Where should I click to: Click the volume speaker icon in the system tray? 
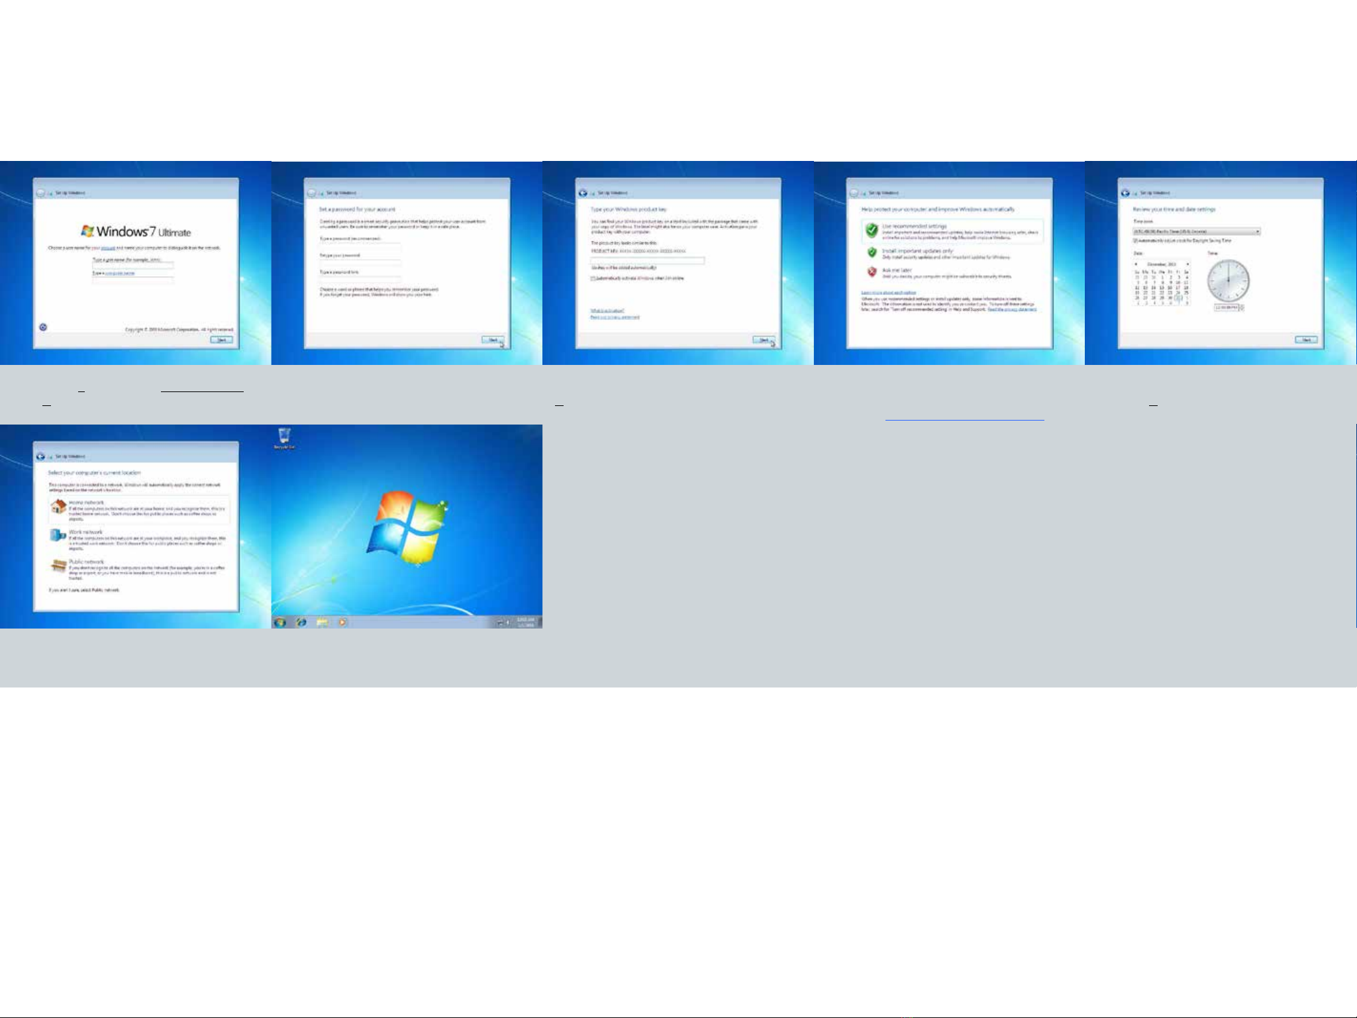click(x=508, y=623)
